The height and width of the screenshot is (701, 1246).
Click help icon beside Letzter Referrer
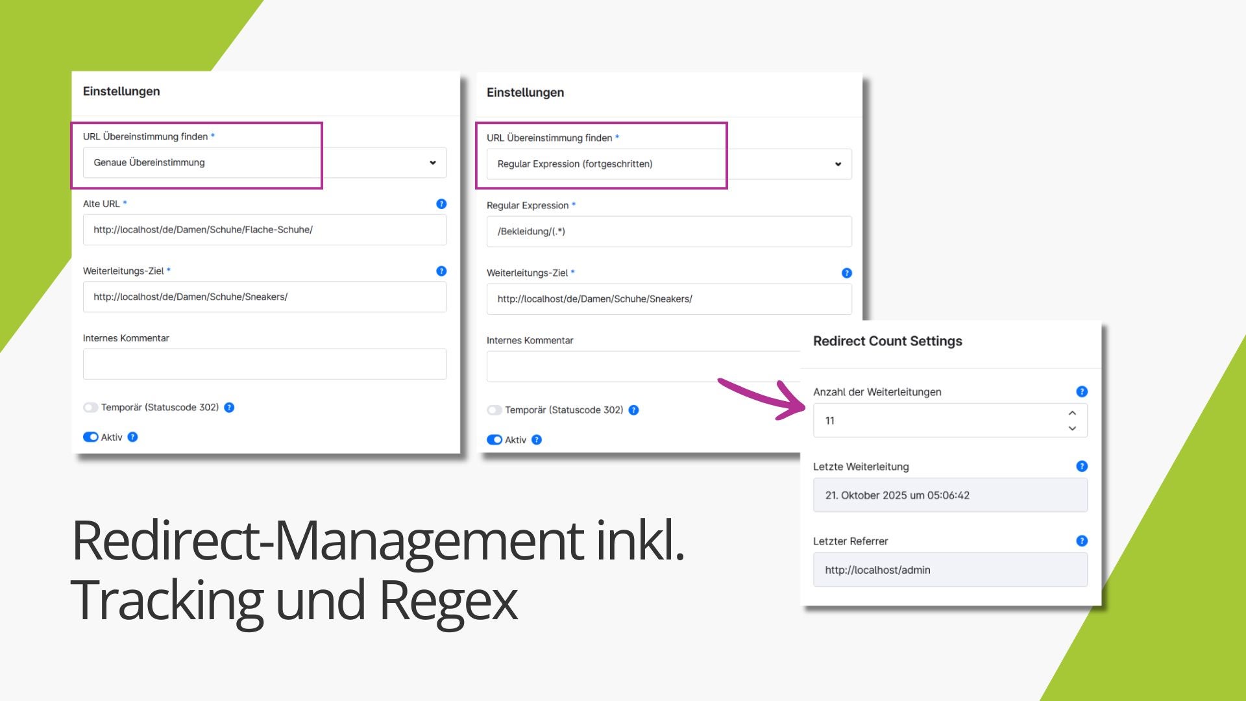click(1081, 541)
